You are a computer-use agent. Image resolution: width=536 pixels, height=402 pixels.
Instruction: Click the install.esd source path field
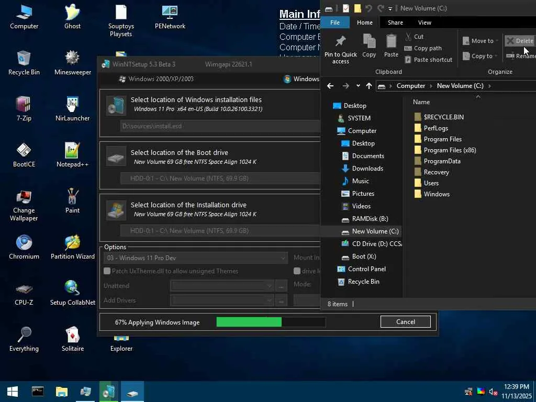(220, 126)
